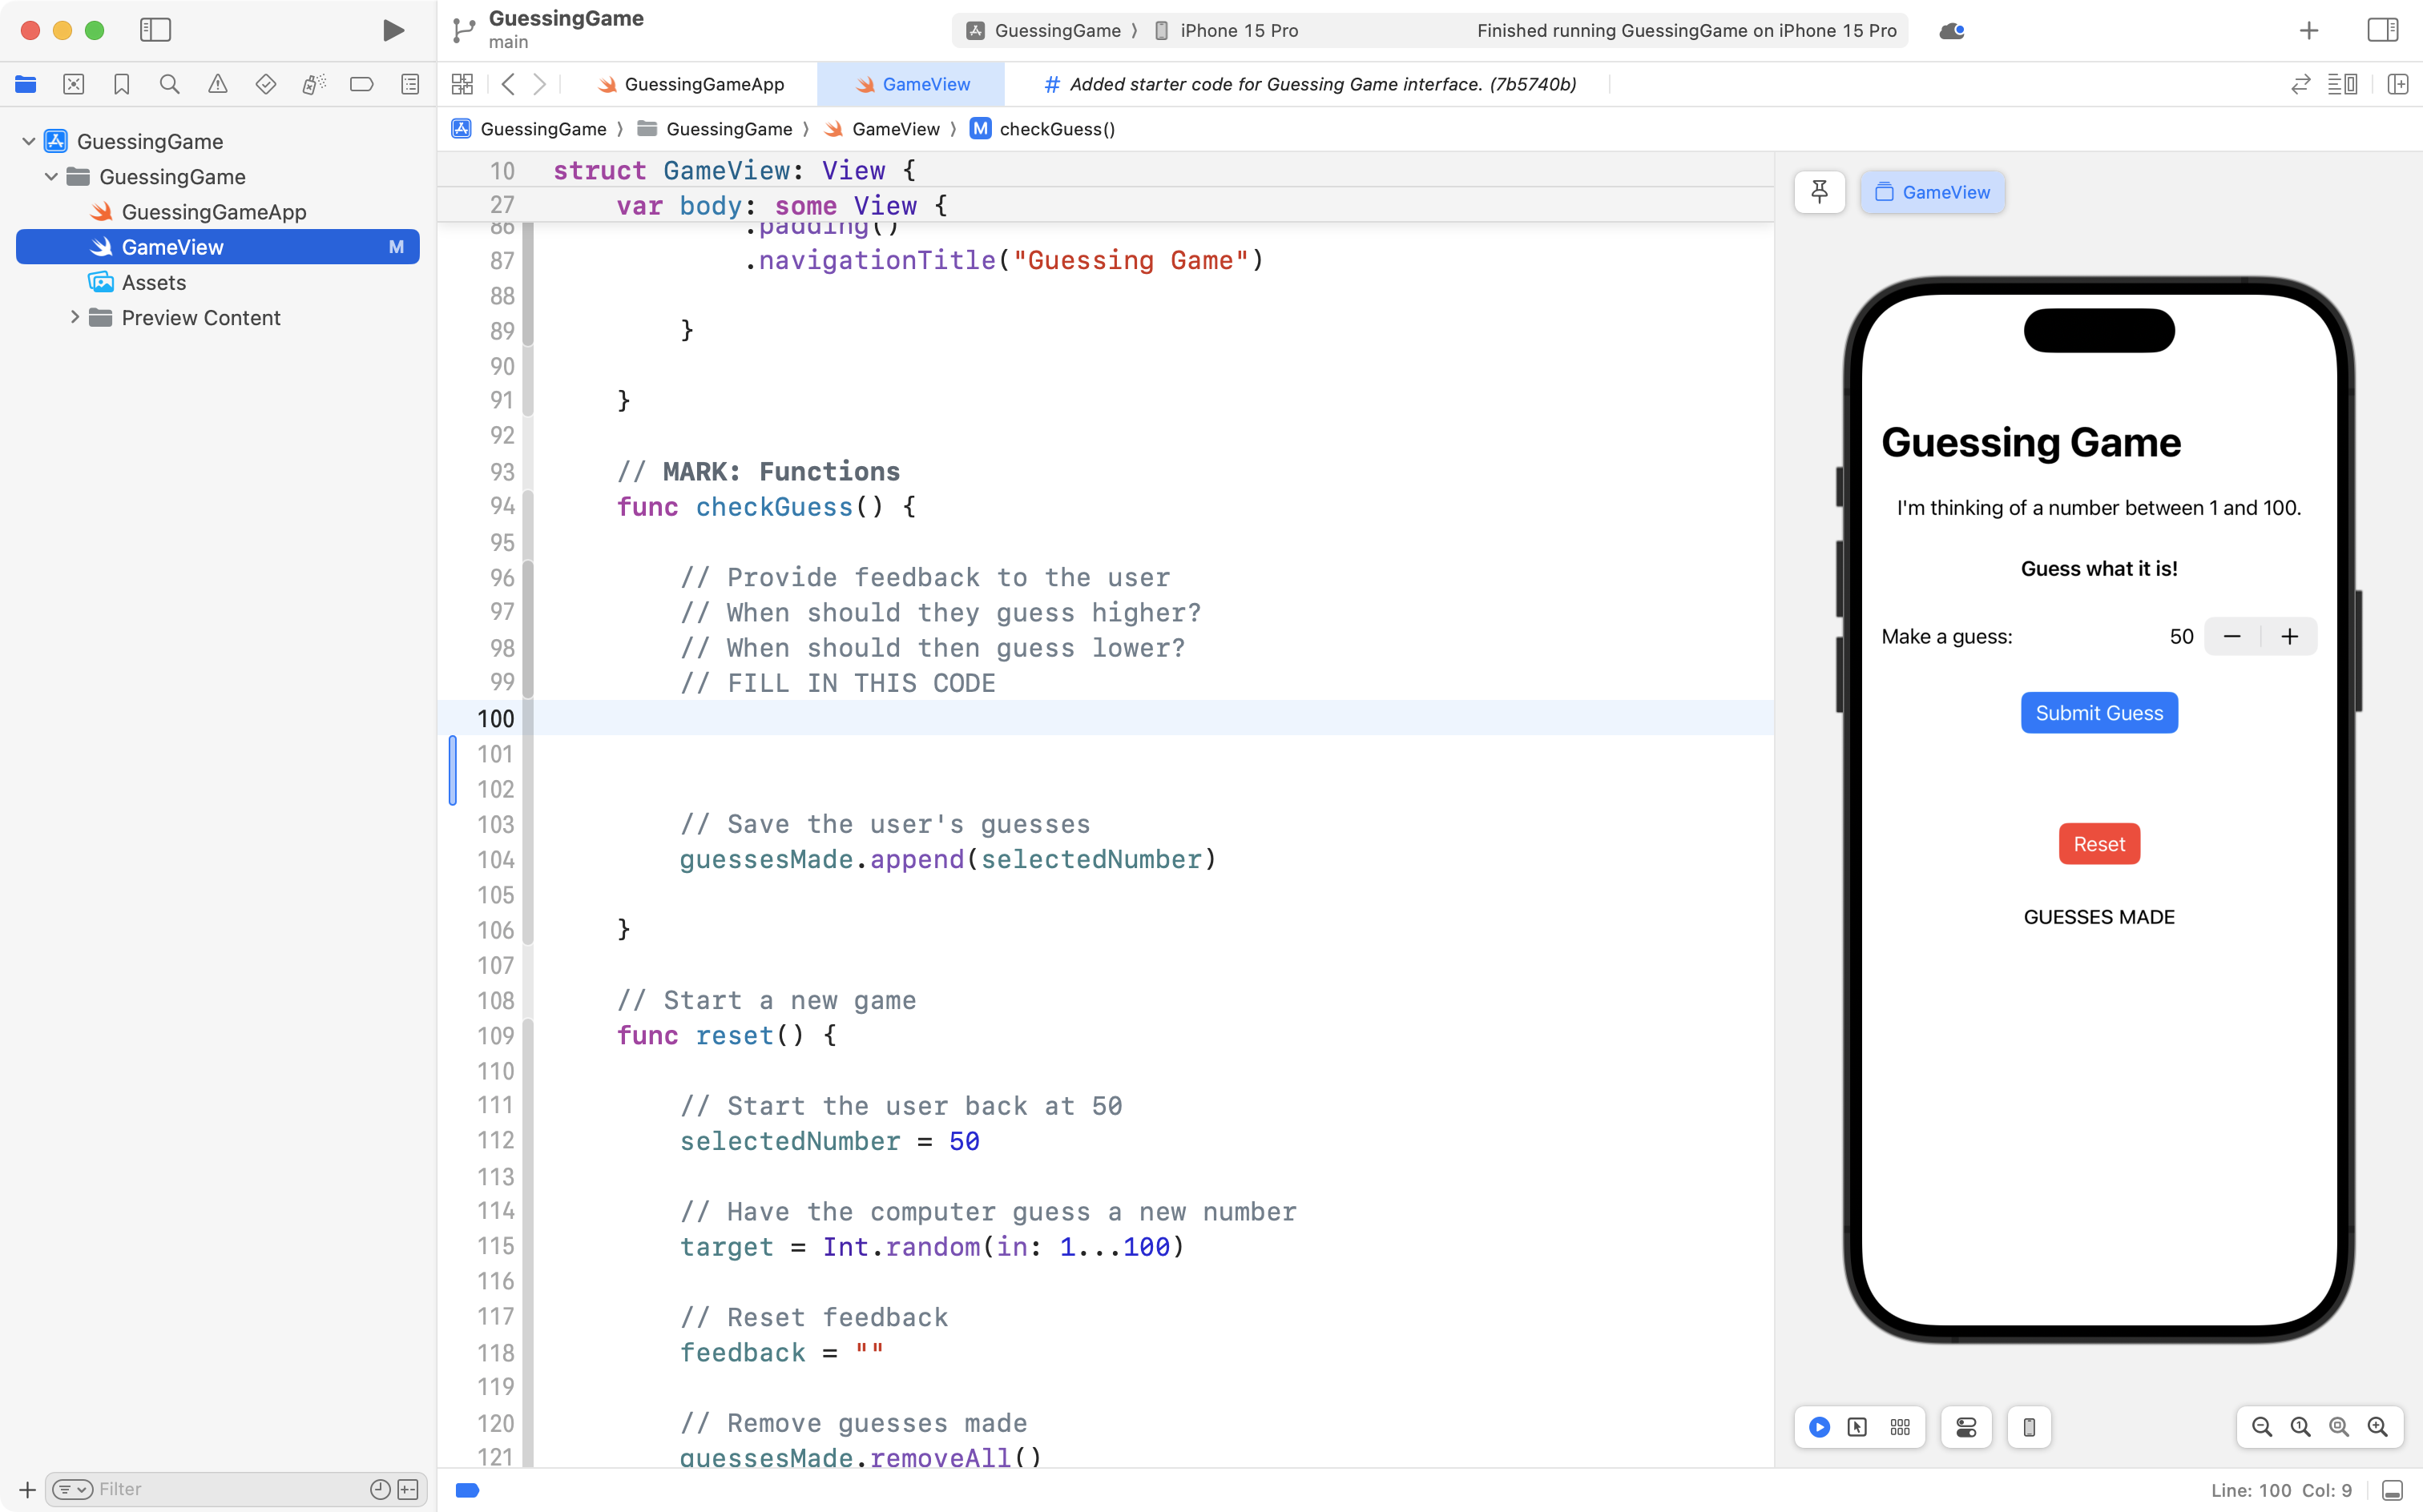Screen dimensions: 2423x1512
Task: Click the Run play button in the toolbar
Action: coord(393,30)
